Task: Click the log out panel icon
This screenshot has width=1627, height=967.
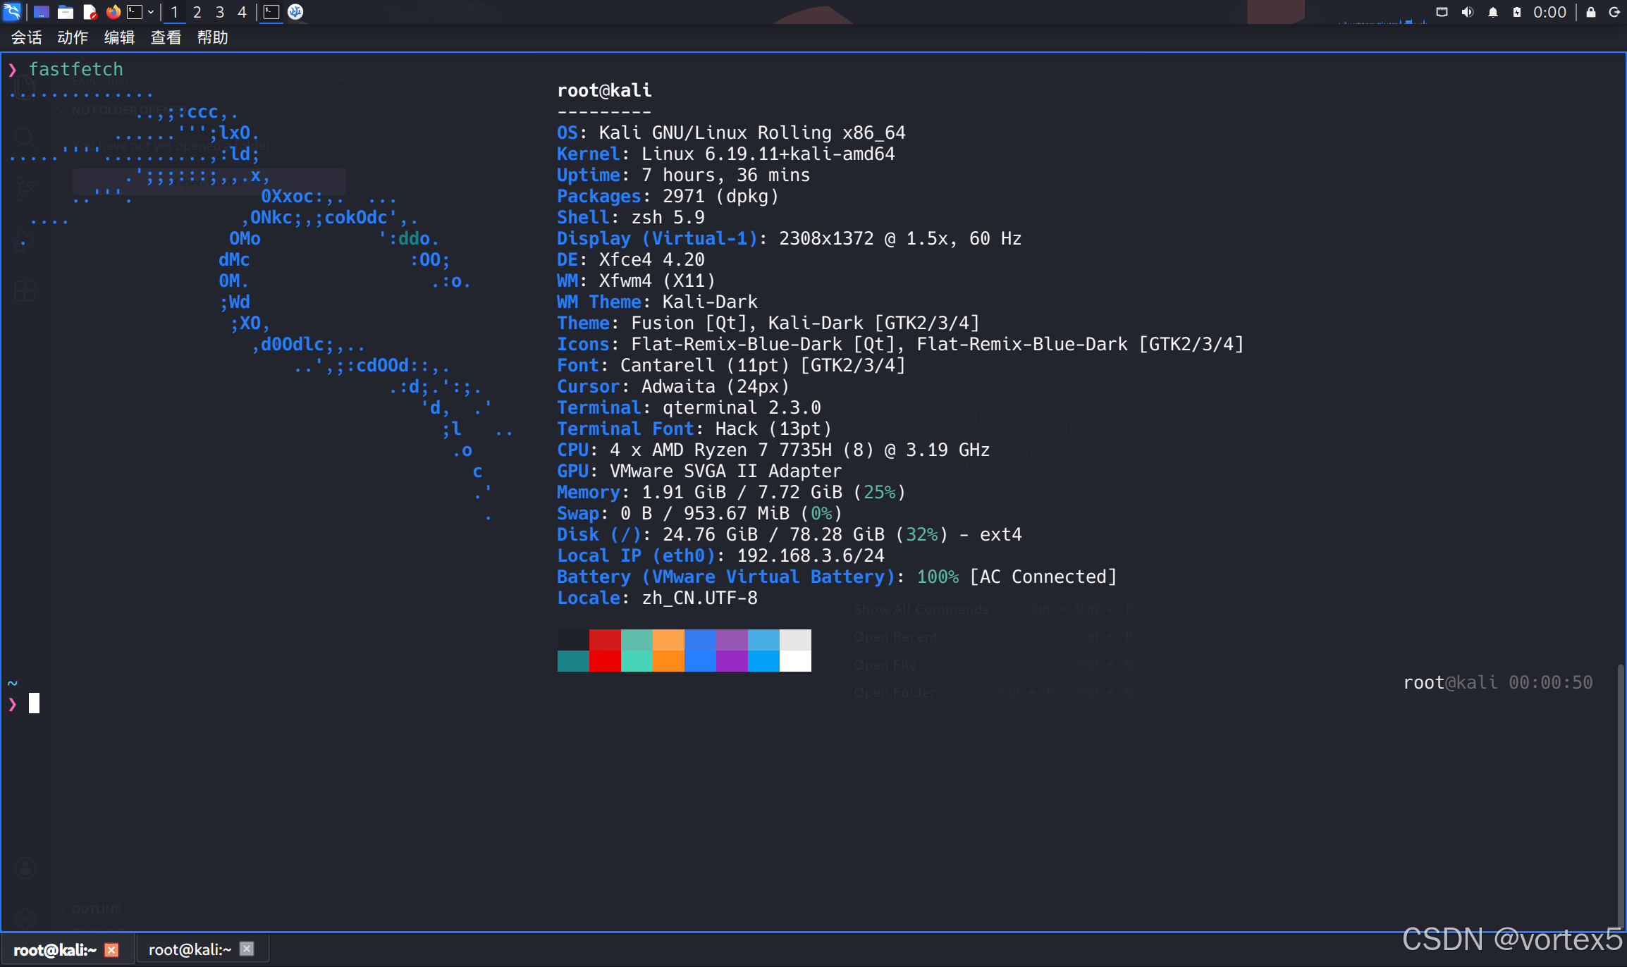Action: (1614, 12)
